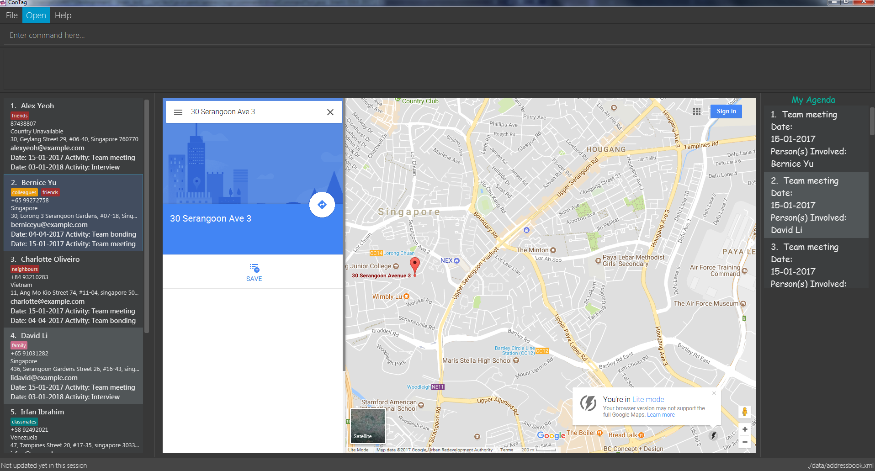Select David Li contact card
The image size is (875, 471).
tap(73, 365)
